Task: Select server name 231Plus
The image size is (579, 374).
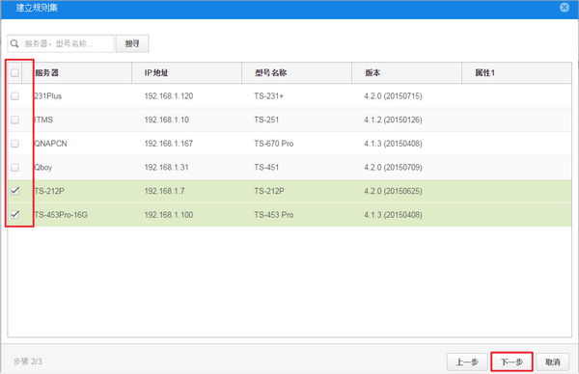Action: 48,95
